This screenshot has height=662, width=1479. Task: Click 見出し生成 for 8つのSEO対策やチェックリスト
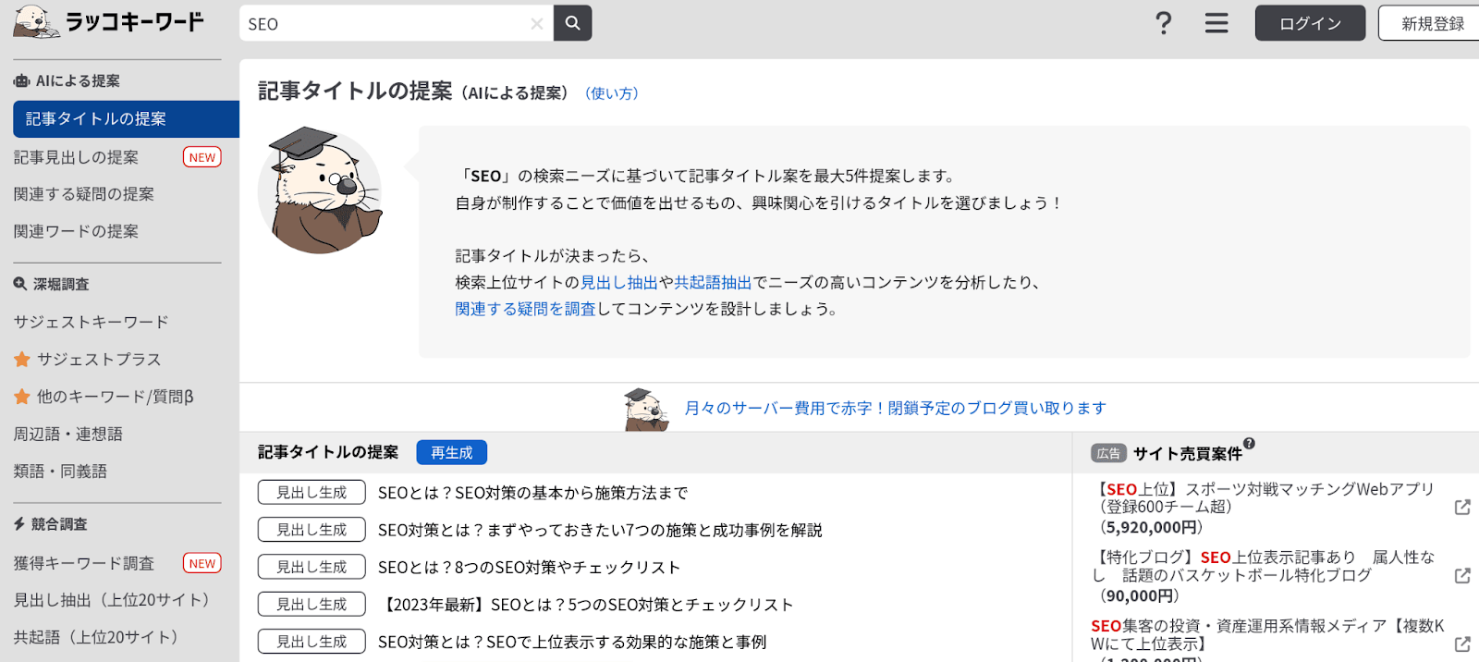(x=312, y=567)
